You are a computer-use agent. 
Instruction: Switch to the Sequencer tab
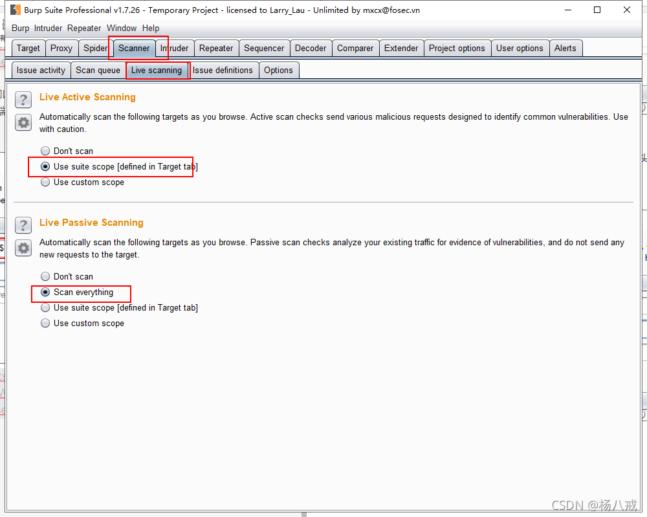[x=264, y=49]
